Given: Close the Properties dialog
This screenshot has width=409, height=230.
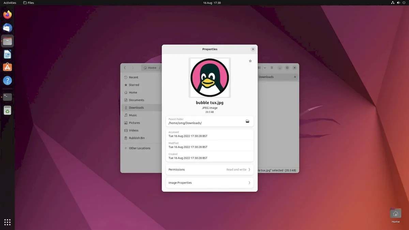Looking at the screenshot, I should pyautogui.click(x=253, y=49).
